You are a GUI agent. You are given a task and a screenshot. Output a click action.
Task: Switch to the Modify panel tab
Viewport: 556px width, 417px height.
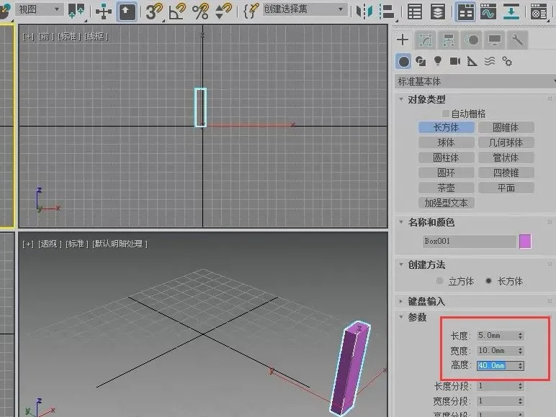tap(425, 40)
